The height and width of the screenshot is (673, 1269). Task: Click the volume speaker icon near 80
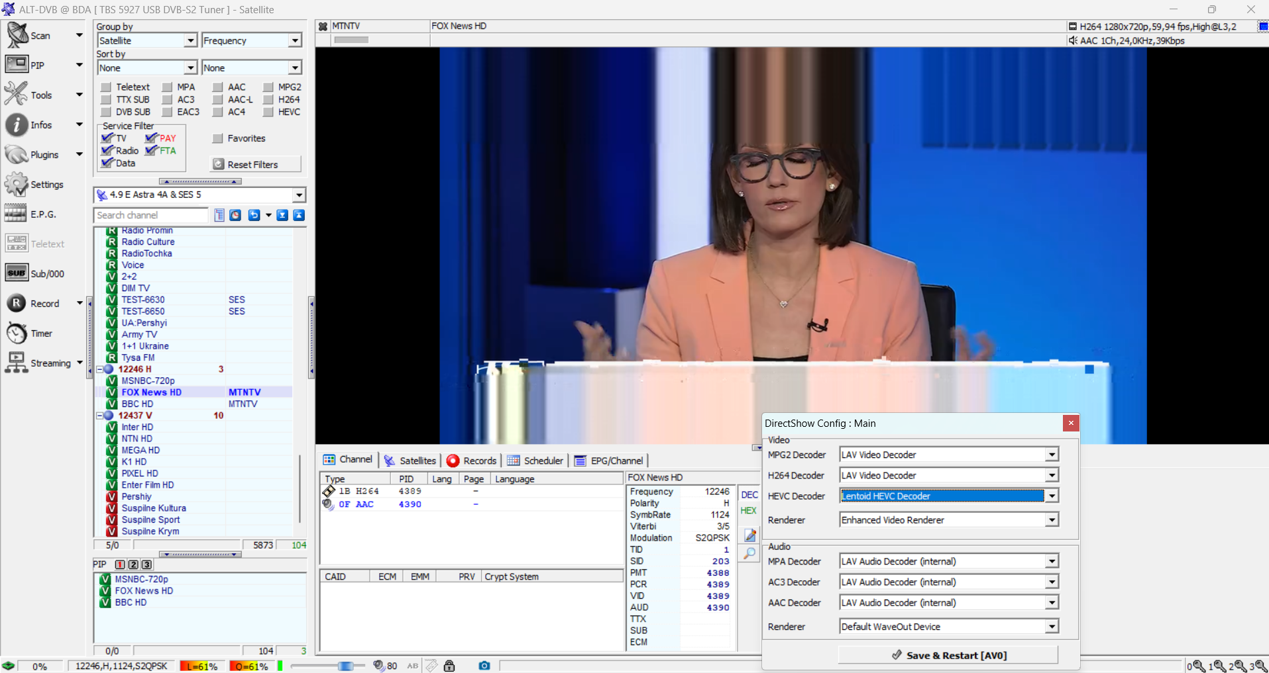tap(378, 666)
